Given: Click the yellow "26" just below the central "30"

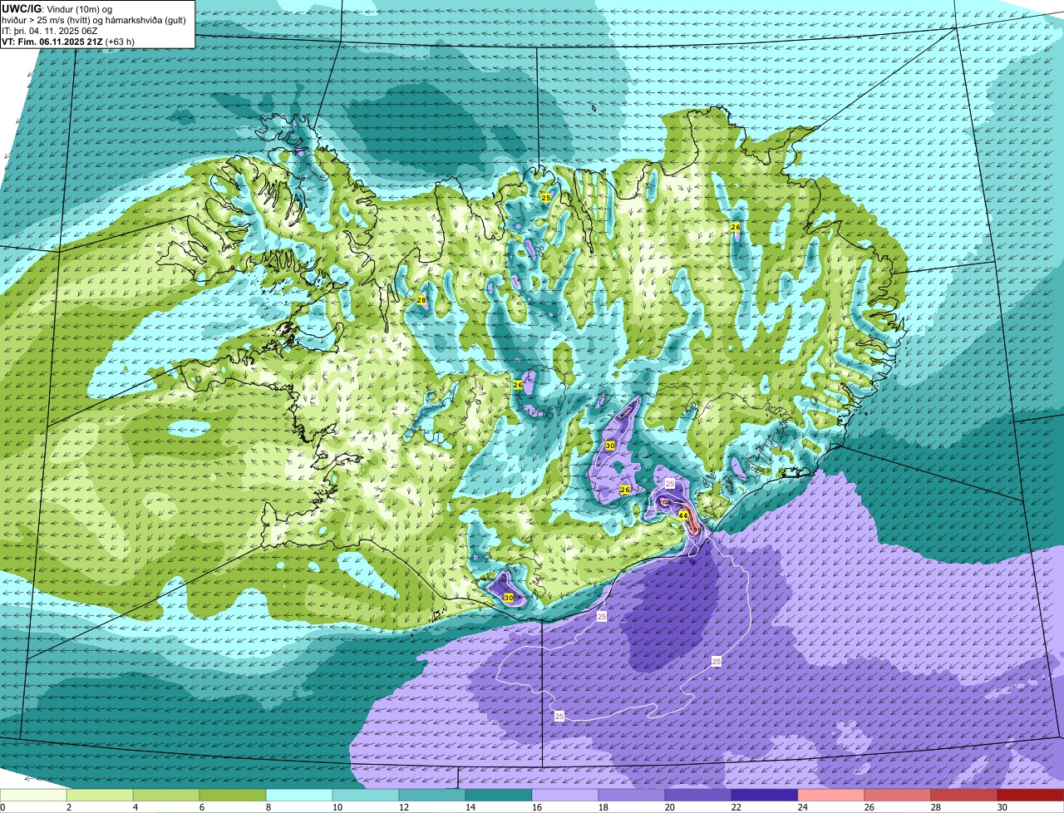Looking at the screenshot, I should [x=625, y=490].
